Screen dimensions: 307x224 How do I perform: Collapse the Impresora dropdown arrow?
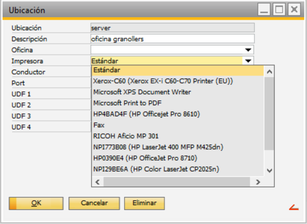248,61
